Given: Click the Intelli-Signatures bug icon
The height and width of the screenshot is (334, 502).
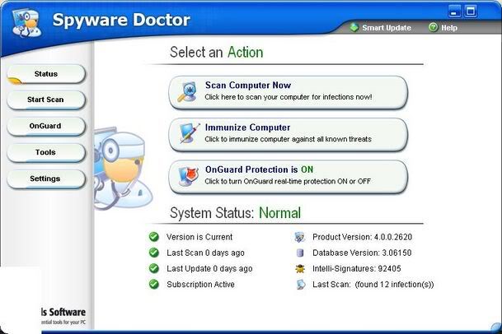Looking at the screenshot, I should point(300,268).
